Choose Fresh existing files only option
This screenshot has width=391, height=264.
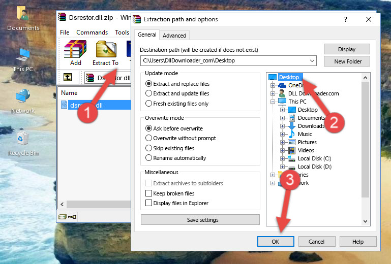148,104
